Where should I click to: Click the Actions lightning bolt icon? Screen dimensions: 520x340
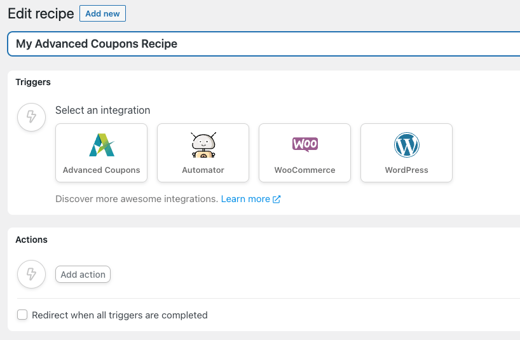(x=31, y=275)
